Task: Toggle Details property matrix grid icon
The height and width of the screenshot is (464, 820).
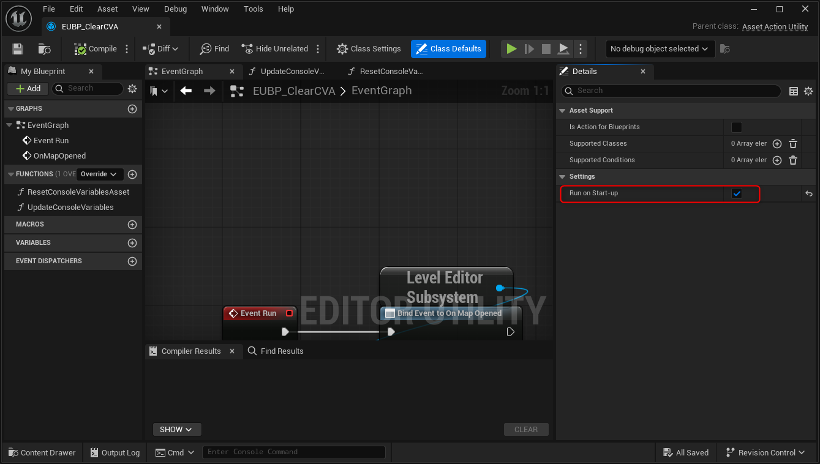Action: (x=794, y=91)
